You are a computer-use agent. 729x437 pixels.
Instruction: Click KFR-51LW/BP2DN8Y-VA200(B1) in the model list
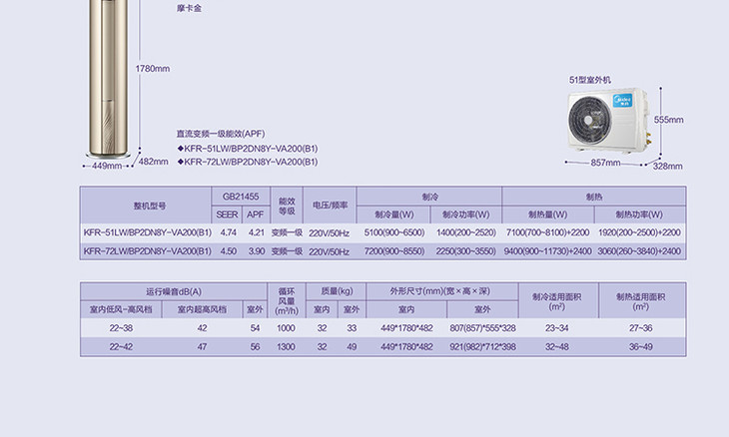pyautogui.click(x=251, y=148)
